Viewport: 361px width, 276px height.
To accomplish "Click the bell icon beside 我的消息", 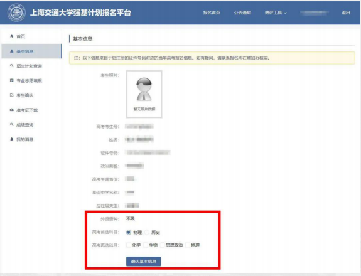I will [12, 139].
